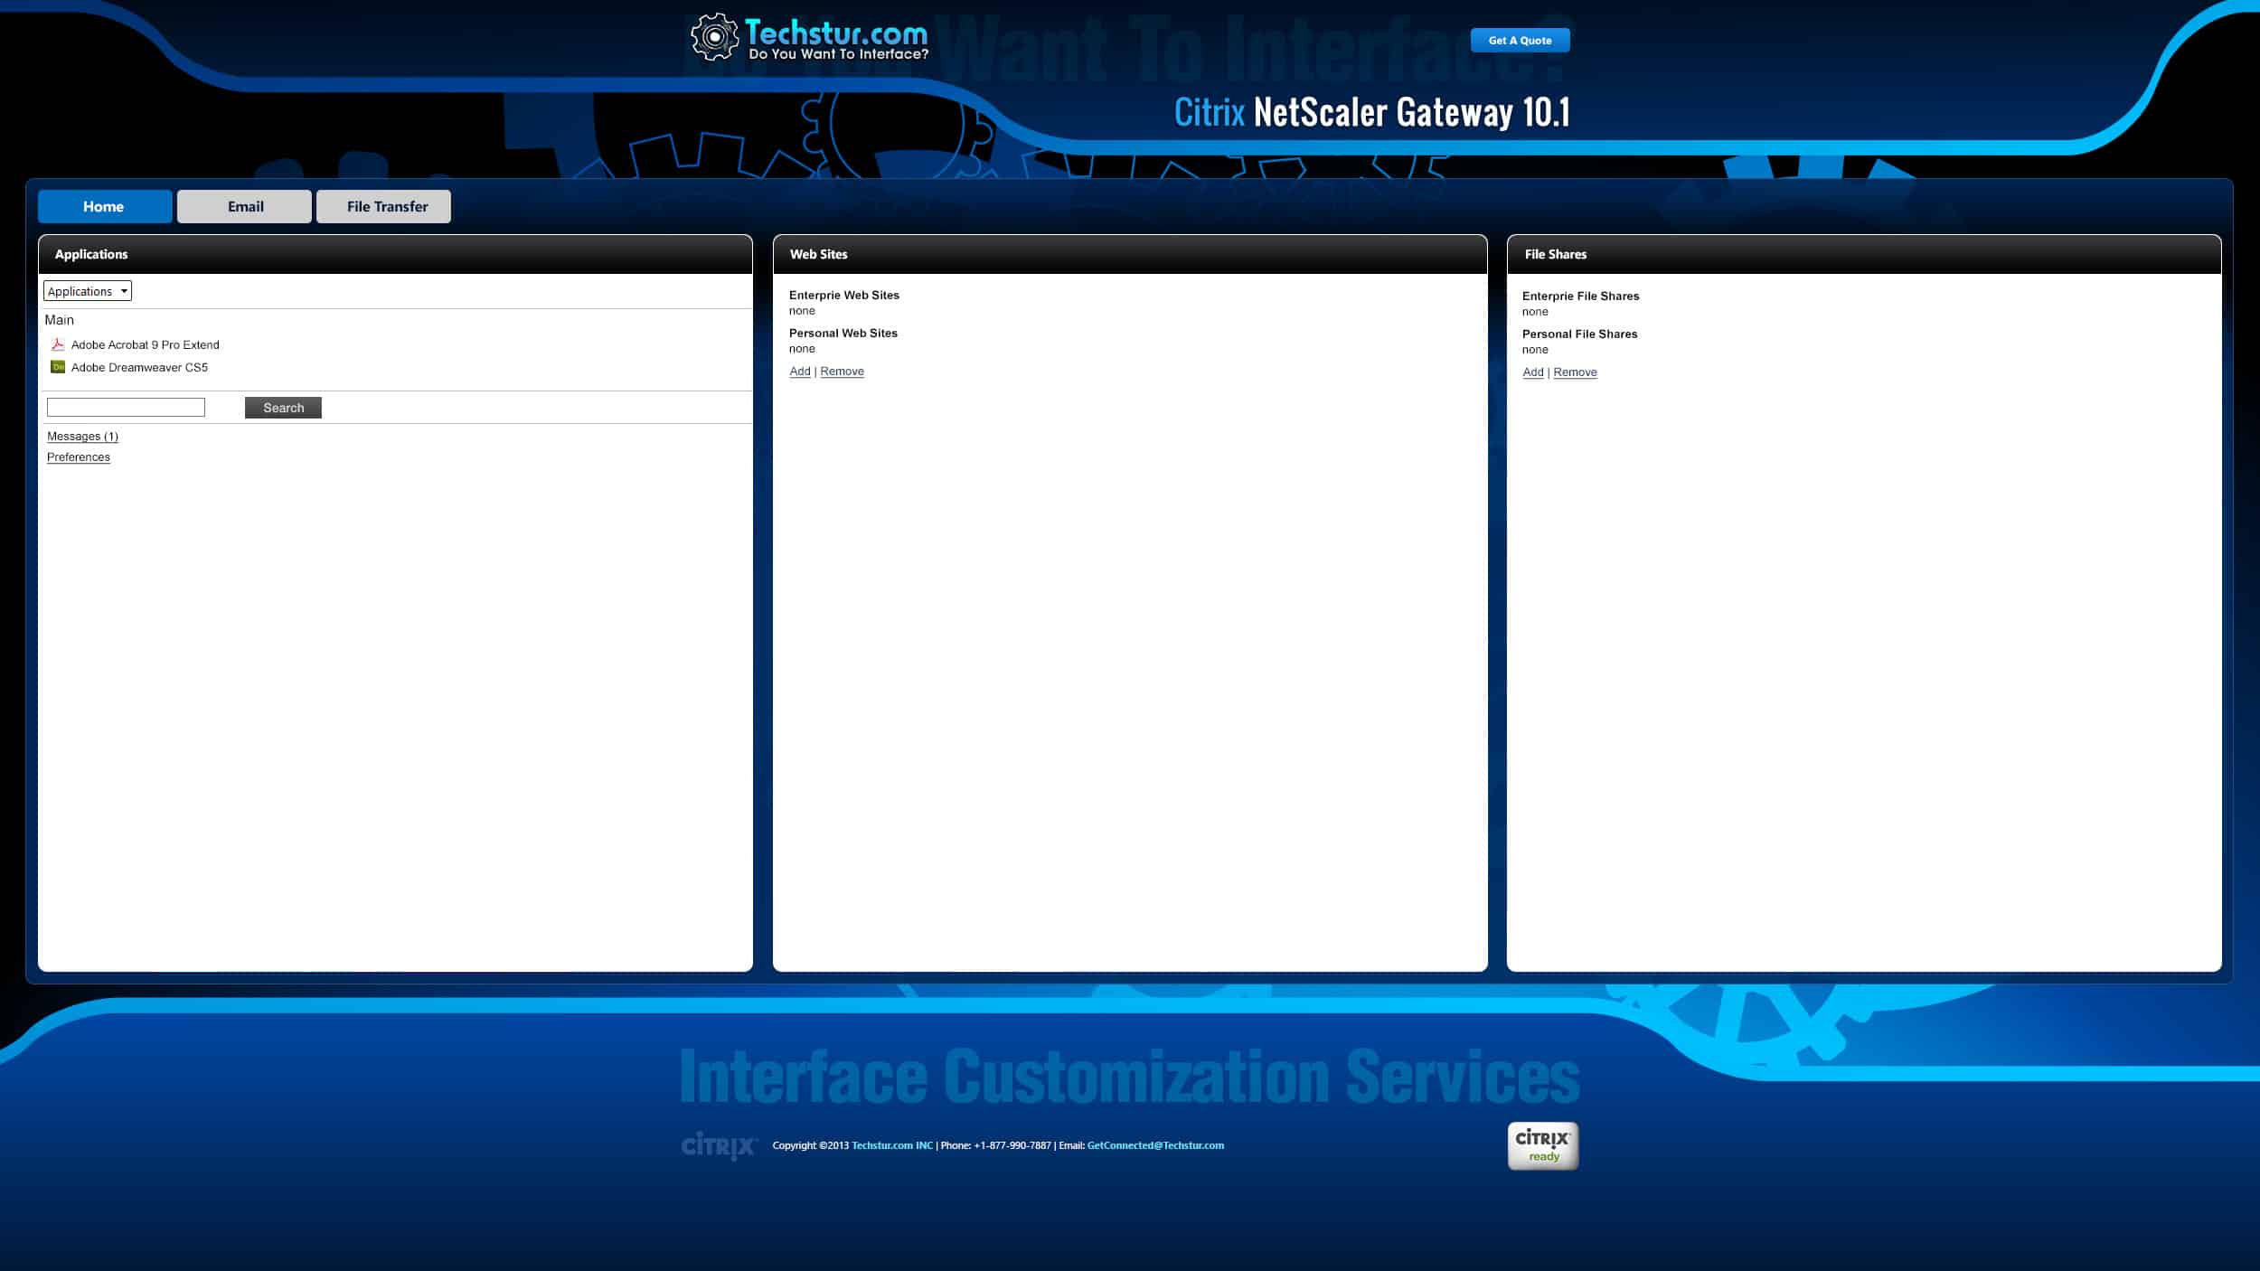Click the File Shares panel header
The image size is (2260, 1271).
pyautogui.click(x=1864, y=254)
